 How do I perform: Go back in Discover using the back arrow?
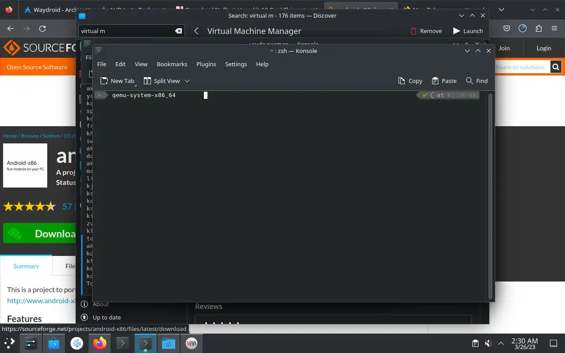(196, 31)
